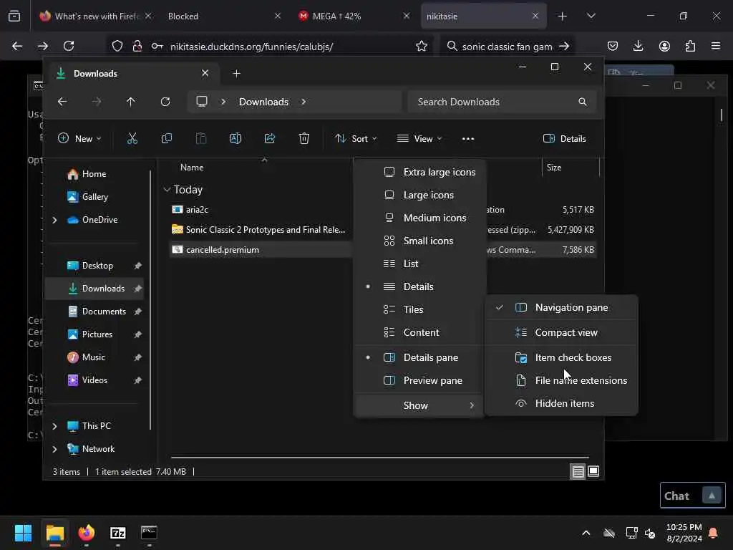Open Firefox application hamburger menu

click(x=716, y=46)
